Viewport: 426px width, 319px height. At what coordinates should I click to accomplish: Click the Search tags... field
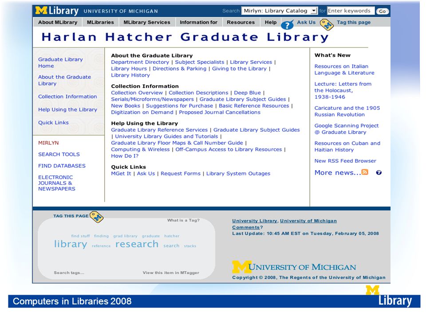point(69,272)
